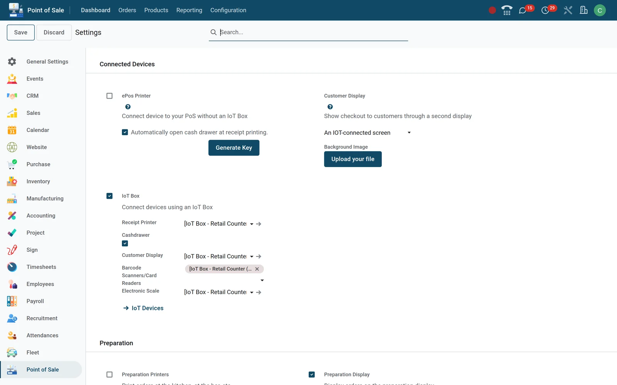The image size is (617, 385).
Task: Click the Customer Display help question icon
Action: click(330, 107)
